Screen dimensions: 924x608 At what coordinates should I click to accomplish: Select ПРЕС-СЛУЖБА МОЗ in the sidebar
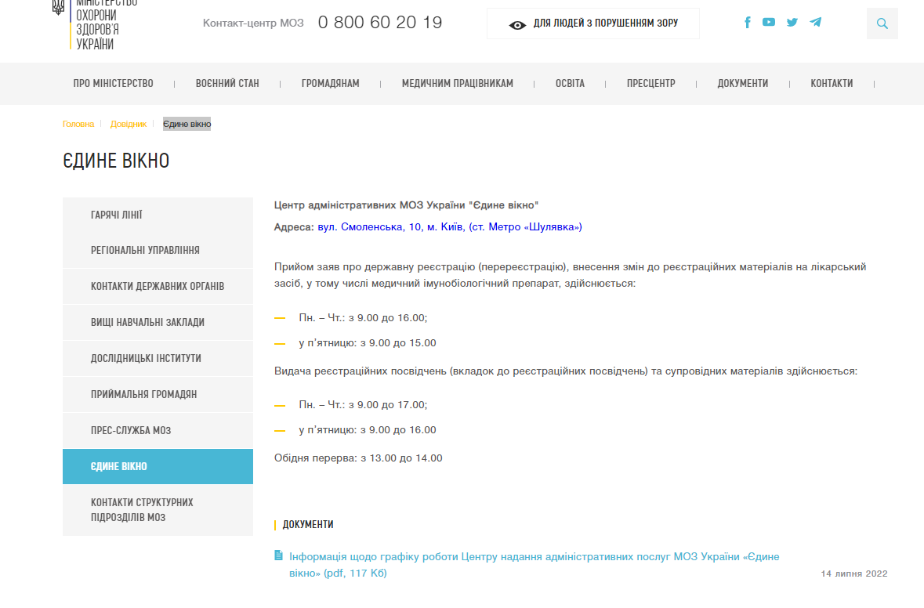[x=158, y=431]
